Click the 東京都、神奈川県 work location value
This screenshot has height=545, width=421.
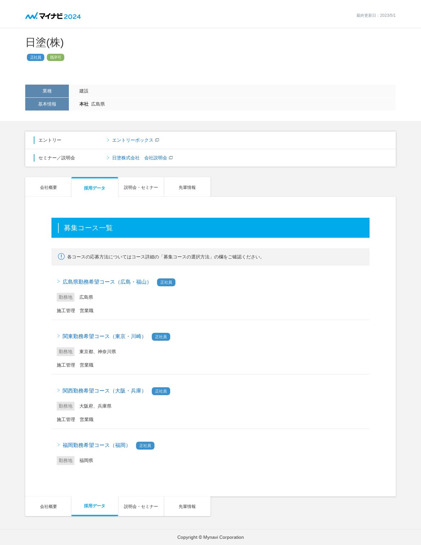click(98, 352)
